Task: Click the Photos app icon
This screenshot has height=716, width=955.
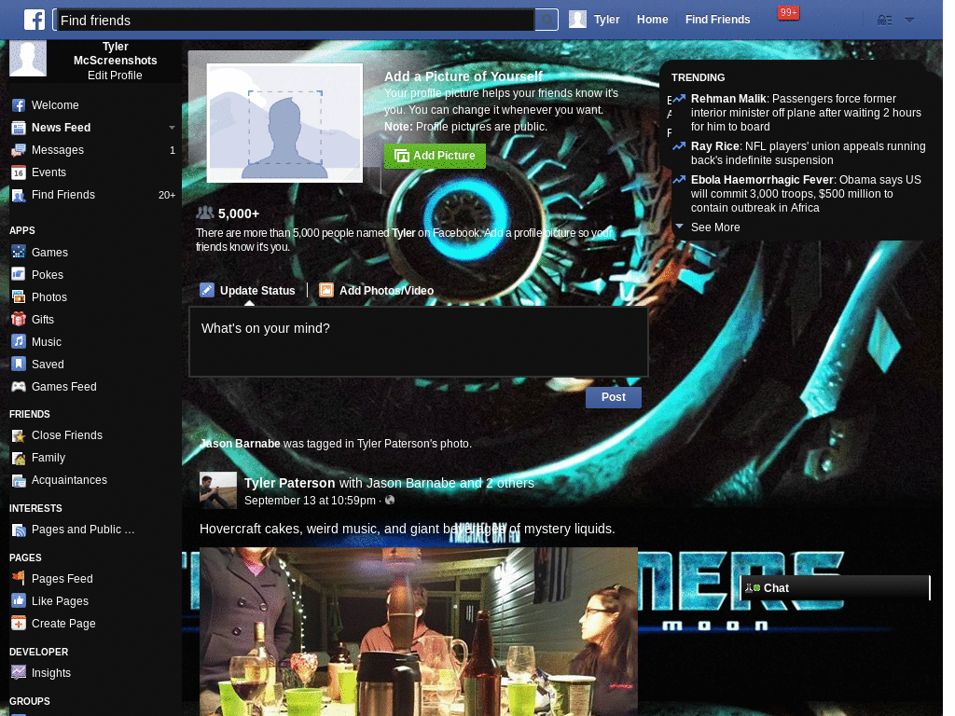Action: pos(19,296)
